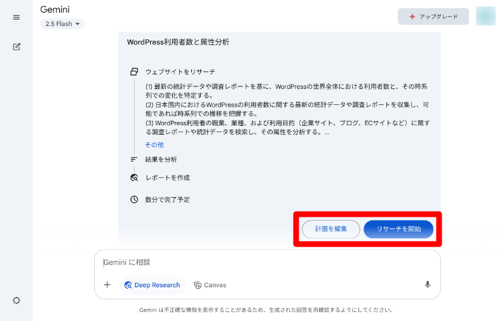Click the アップグレード button
502x321 pixels.
coord(433,17)
